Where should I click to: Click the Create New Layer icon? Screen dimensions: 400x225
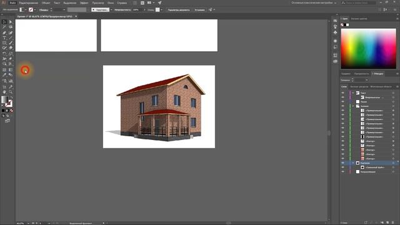387,222
